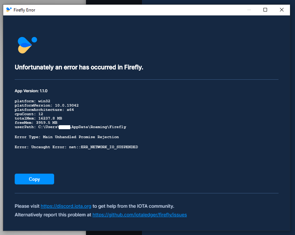
Task: Select the ERR_NETWORK_IO_SUSPENDED error line
Action: click(x=76, y=147)
